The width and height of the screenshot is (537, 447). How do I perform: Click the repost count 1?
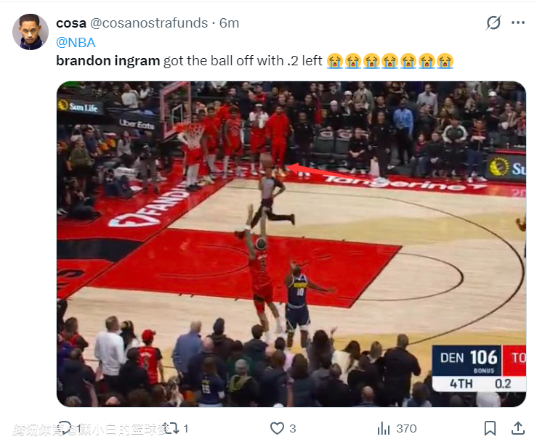point(185,429)
